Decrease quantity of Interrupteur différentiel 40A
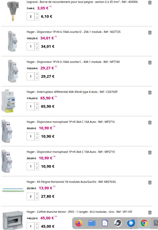Screen dimensions: 158x230 pos(37,108)
